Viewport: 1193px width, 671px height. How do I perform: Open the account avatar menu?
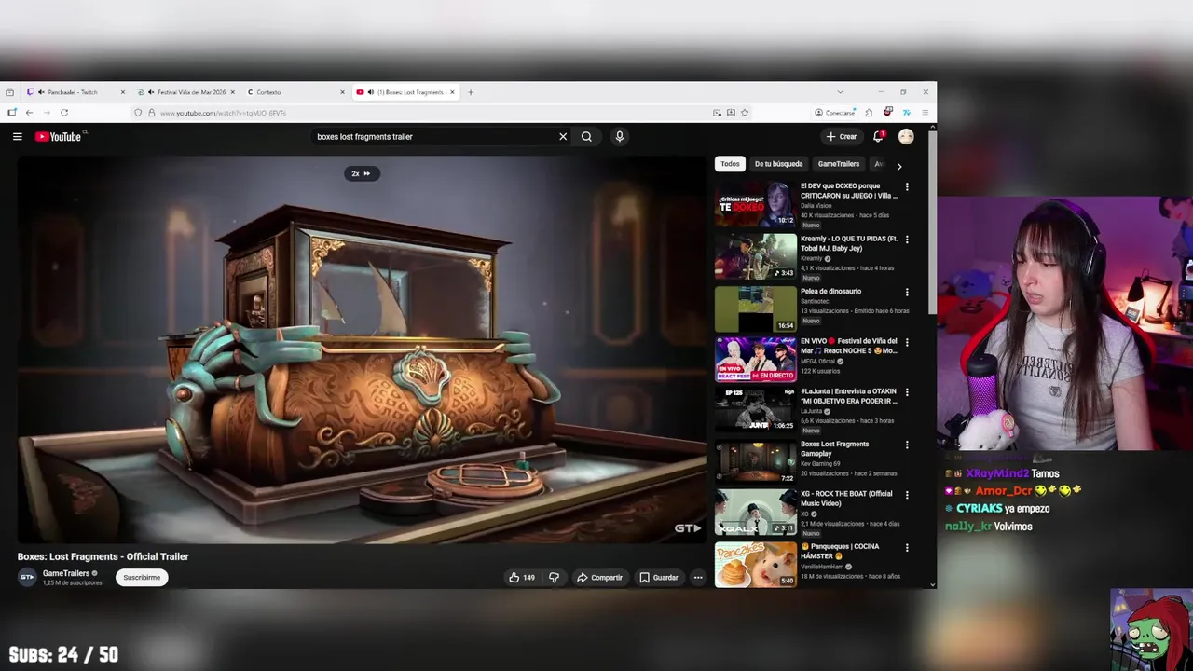coord(906,136)
